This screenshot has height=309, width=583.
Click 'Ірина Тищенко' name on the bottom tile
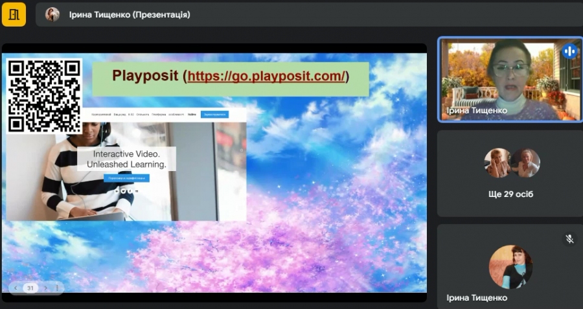[477, 298]
